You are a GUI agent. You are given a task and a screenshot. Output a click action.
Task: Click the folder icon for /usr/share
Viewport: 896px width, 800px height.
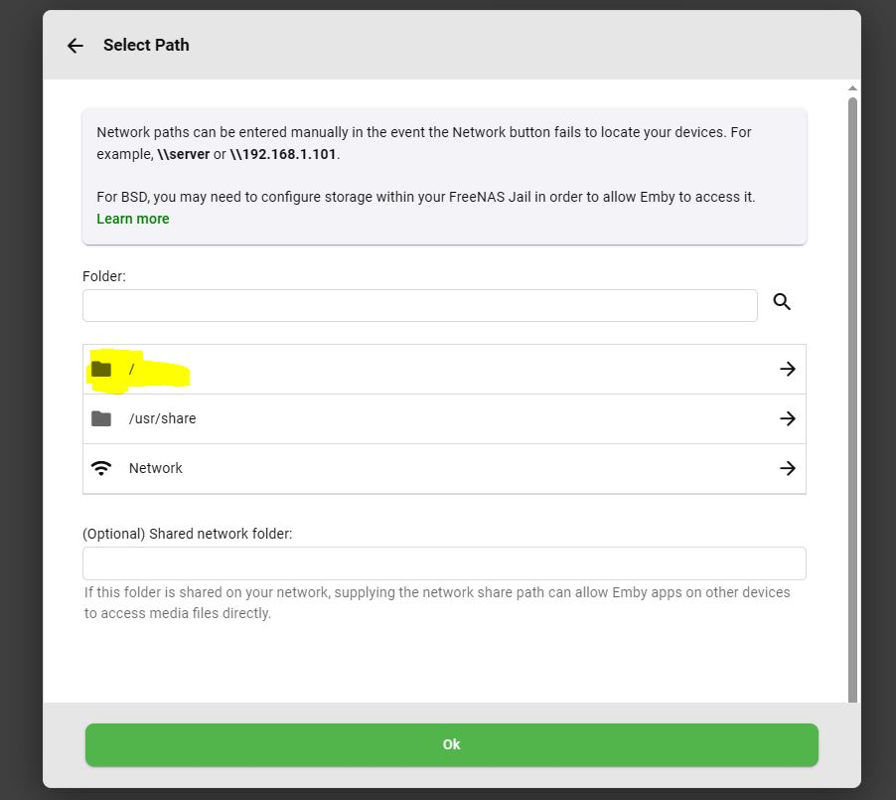coord(101,418)
